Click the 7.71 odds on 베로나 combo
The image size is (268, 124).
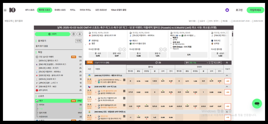189,55
